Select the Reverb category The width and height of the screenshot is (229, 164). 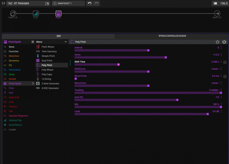(13, 79)
